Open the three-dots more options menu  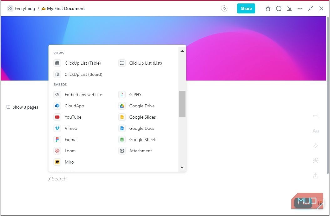click(300, 9)
